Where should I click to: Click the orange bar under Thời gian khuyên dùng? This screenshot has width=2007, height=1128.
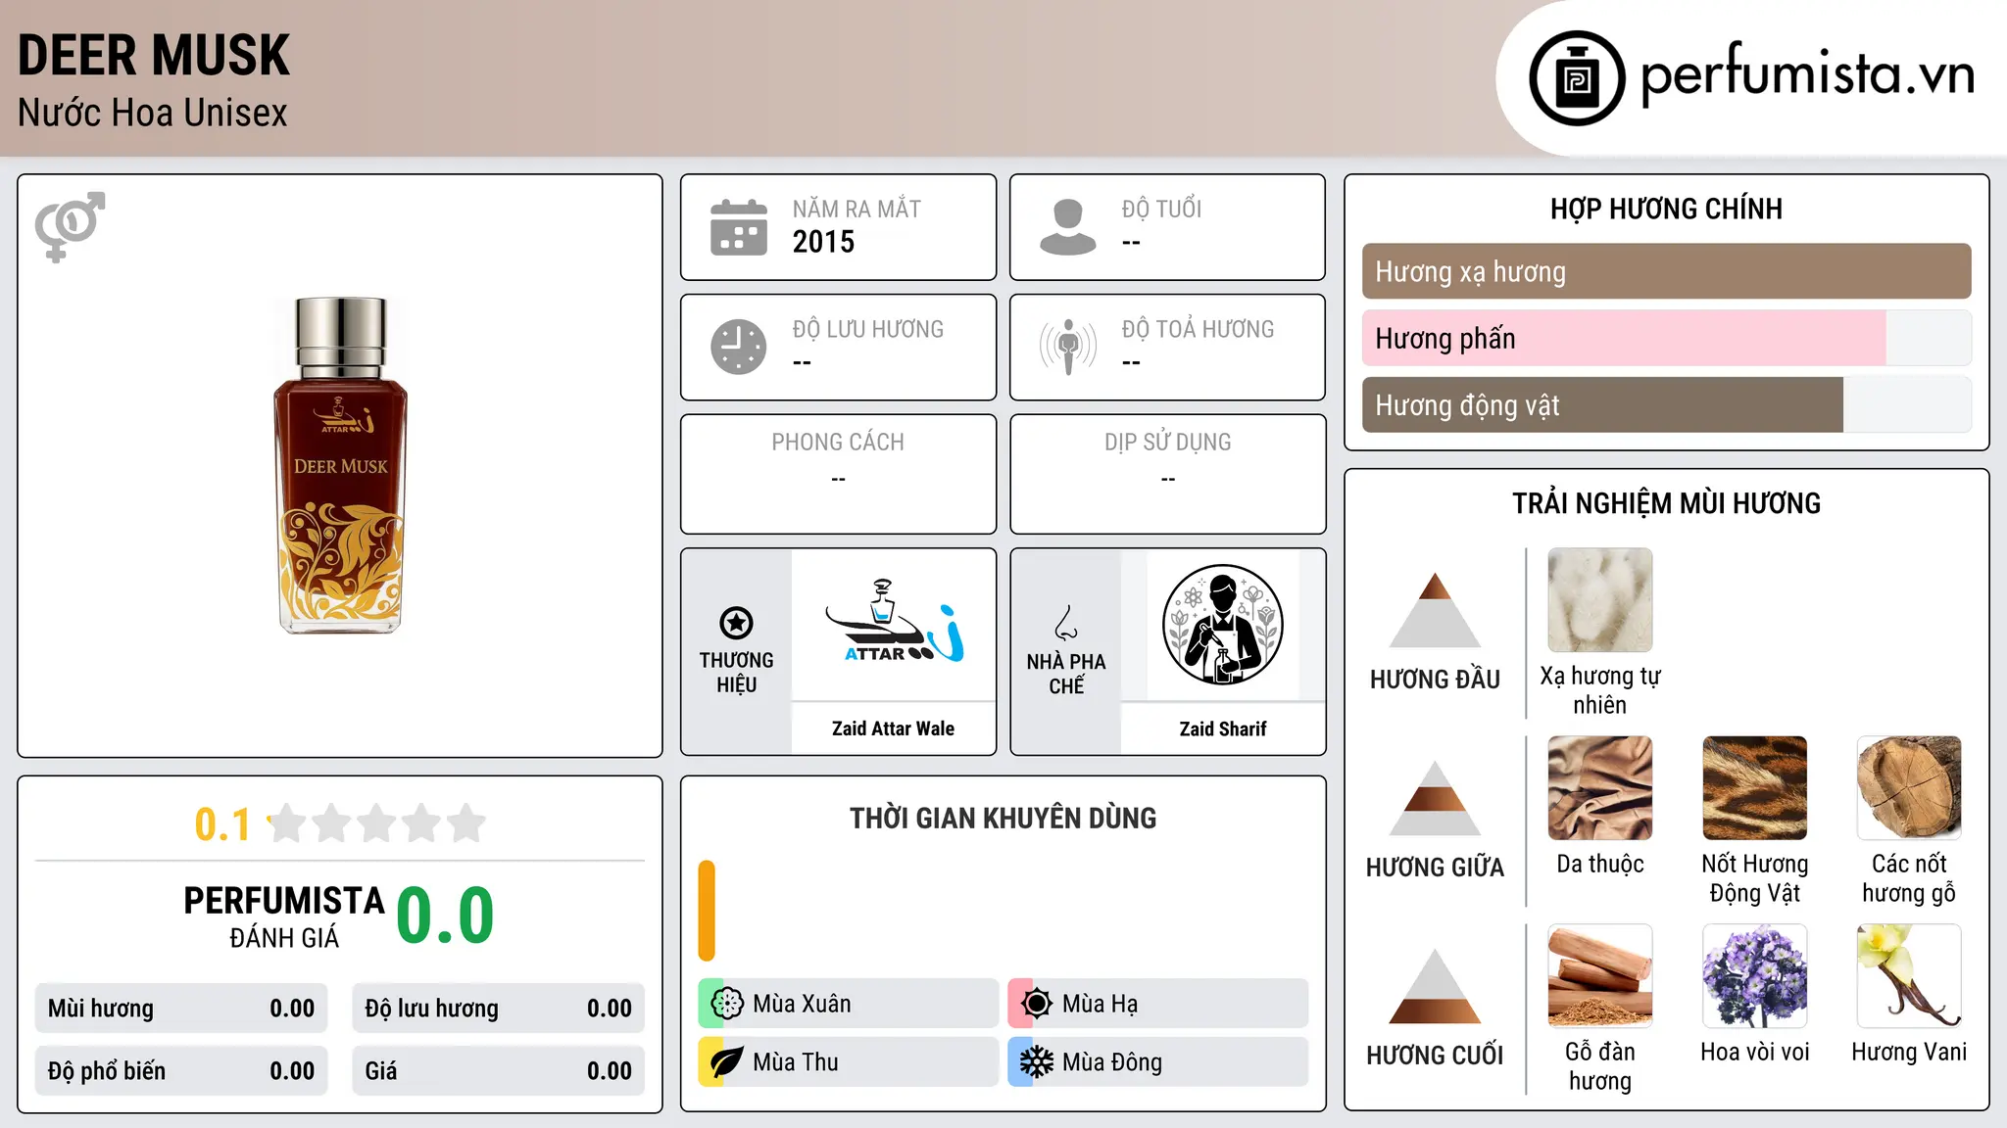coord(707,911)
